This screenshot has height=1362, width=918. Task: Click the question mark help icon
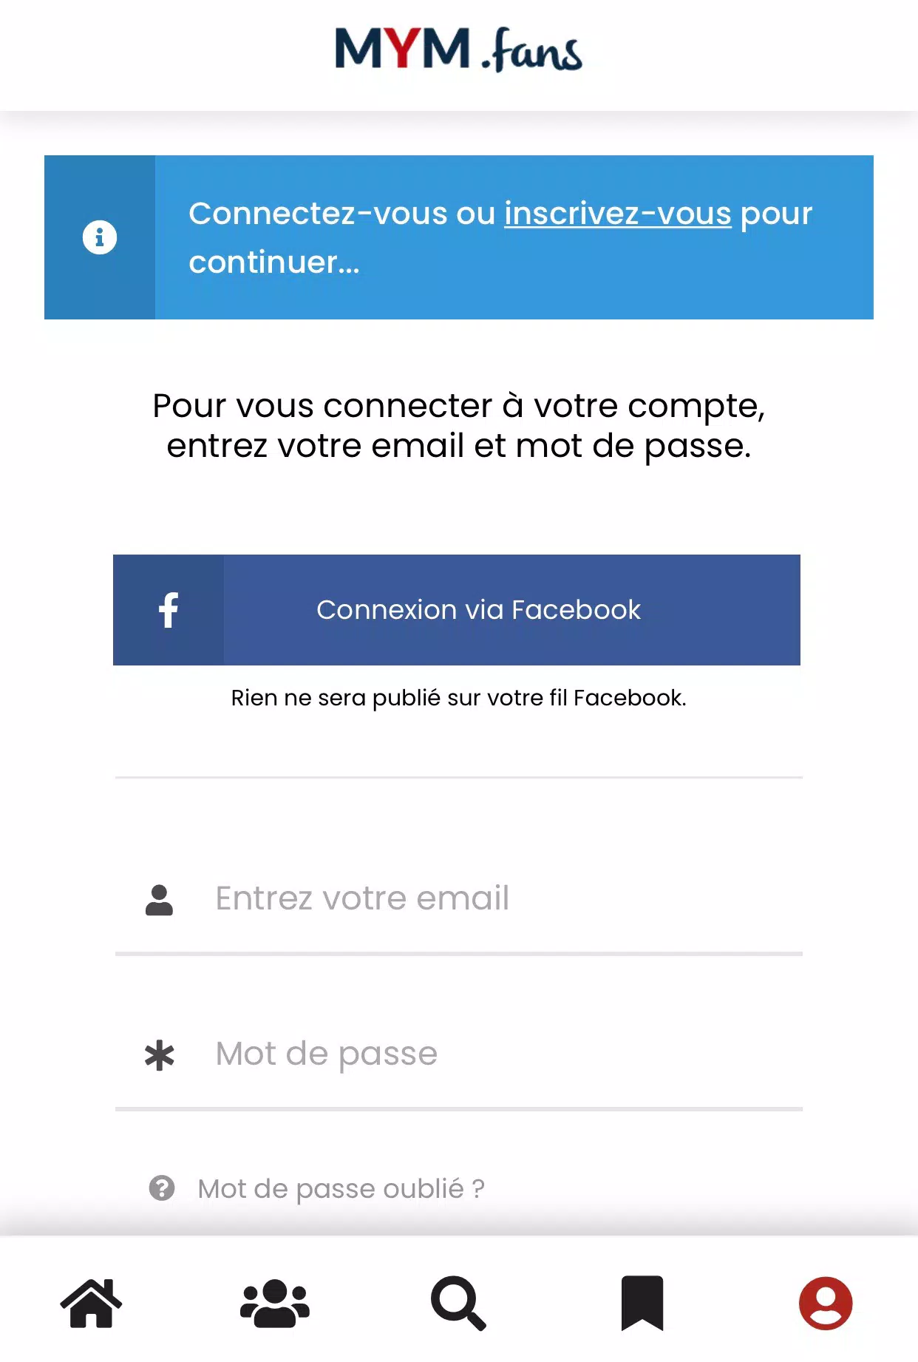tap(162, 1188)
